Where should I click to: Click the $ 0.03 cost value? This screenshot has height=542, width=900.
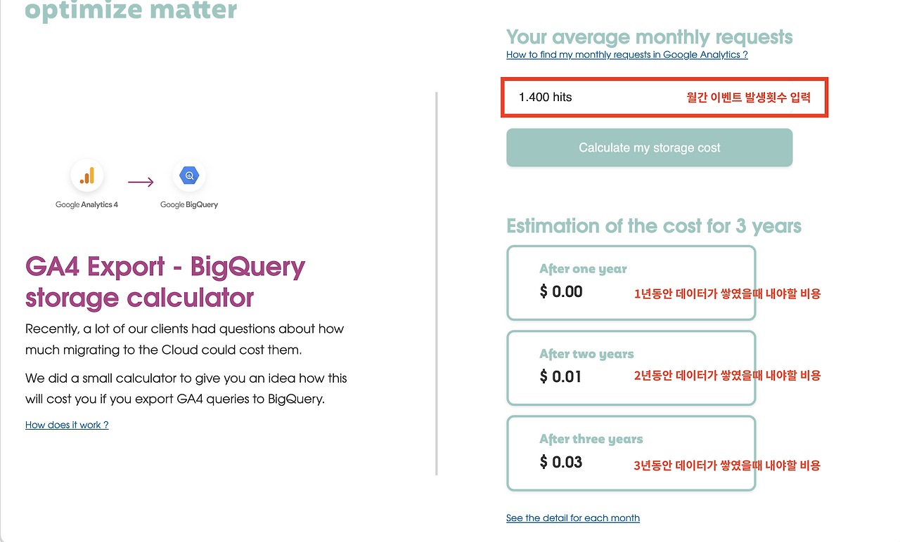561,462
